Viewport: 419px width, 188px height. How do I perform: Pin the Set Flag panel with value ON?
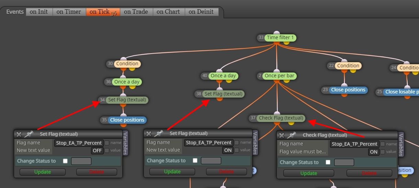coord(158,133)
